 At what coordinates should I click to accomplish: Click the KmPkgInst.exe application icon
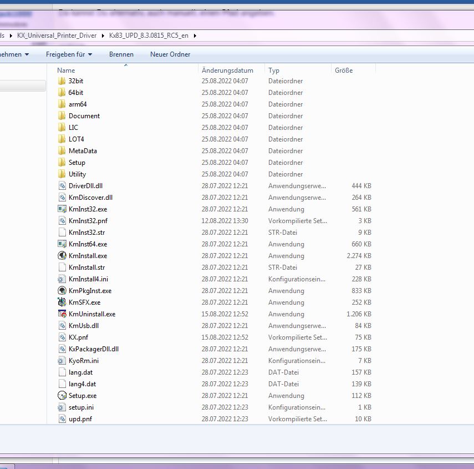(62, 290)
